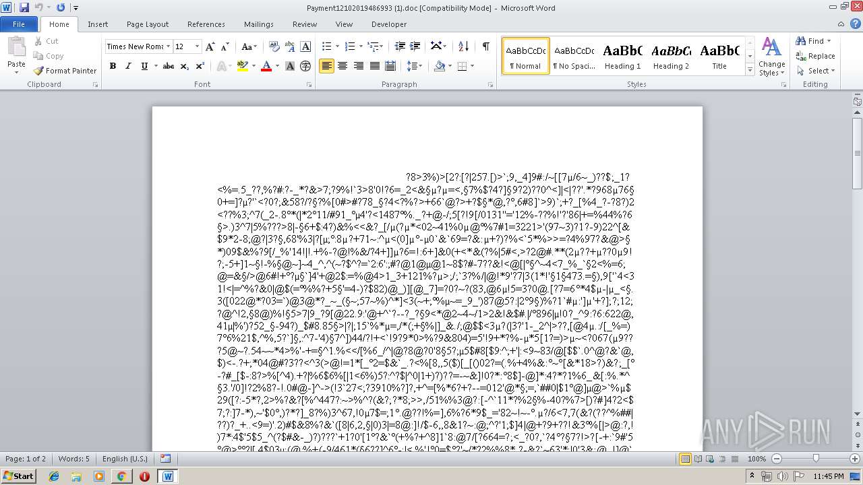This screenshot has width=863, height=485.
Task: Open the Bullets dropdown arrow
Action: 338,46
